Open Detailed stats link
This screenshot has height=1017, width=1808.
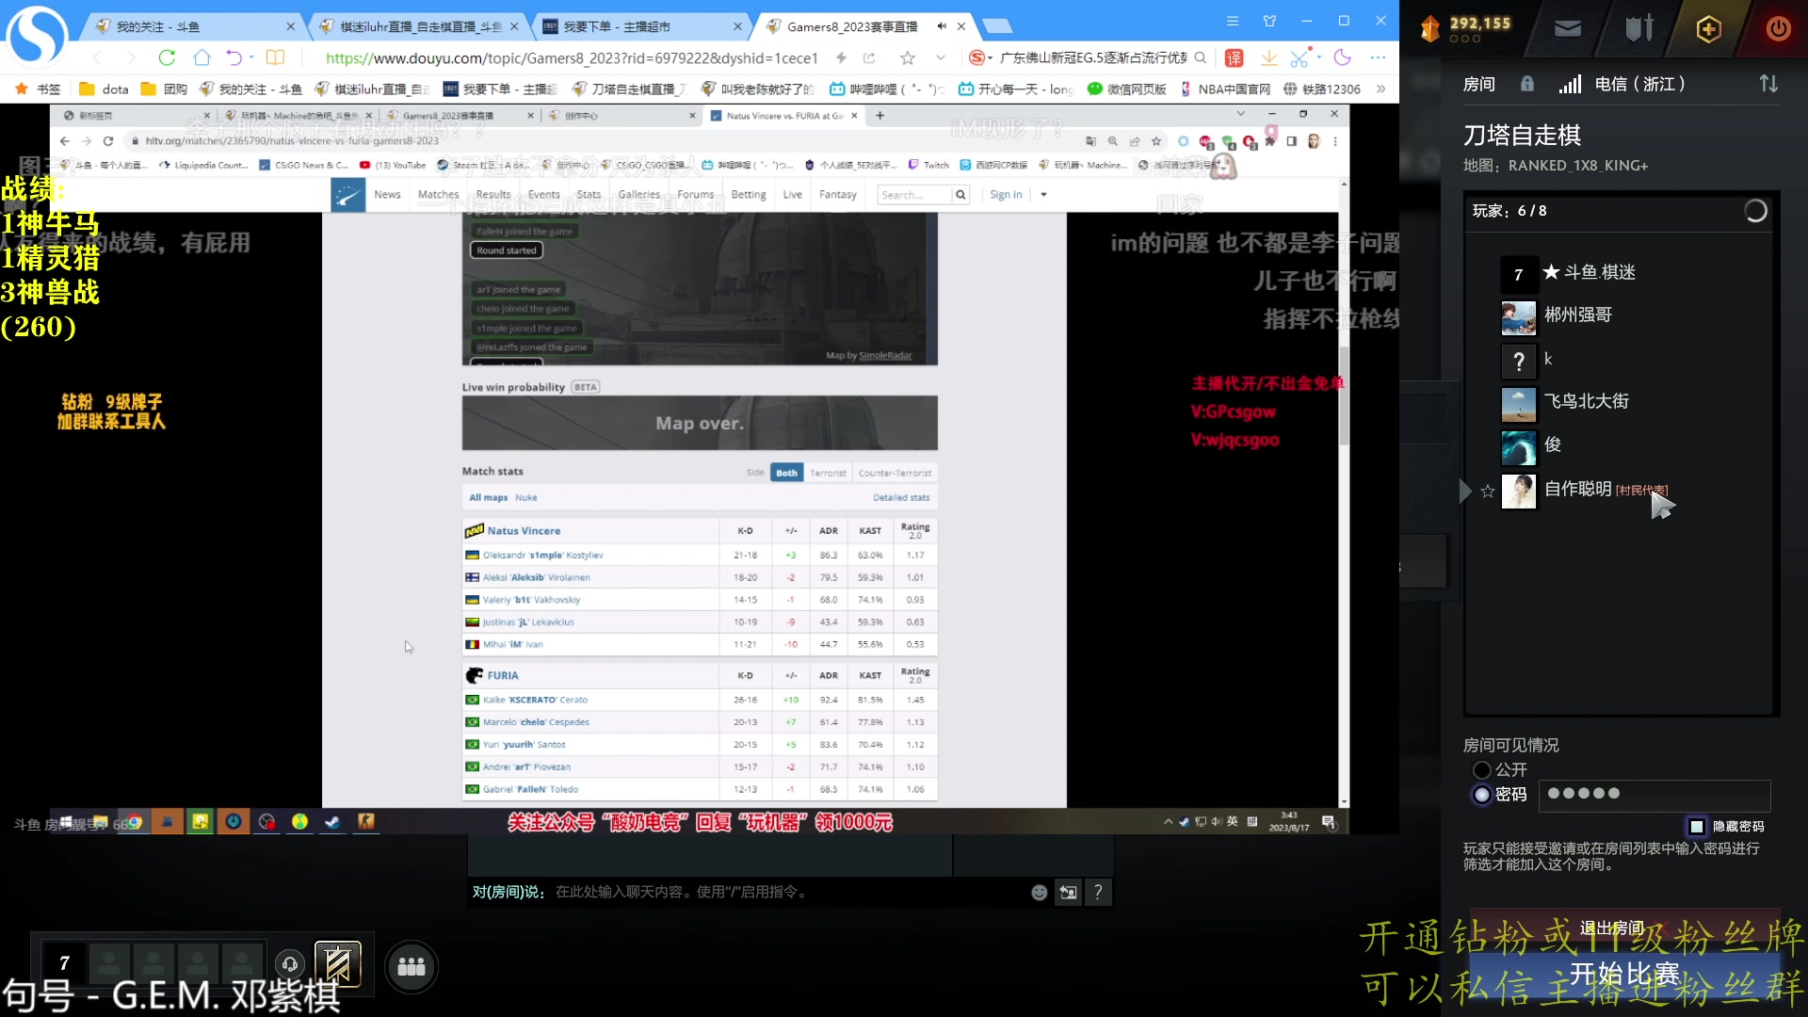(900, 498)
